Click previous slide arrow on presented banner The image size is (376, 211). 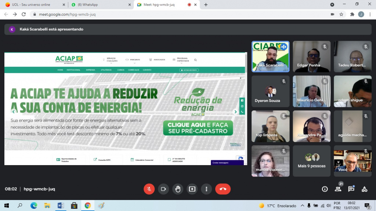coord(14,112)
